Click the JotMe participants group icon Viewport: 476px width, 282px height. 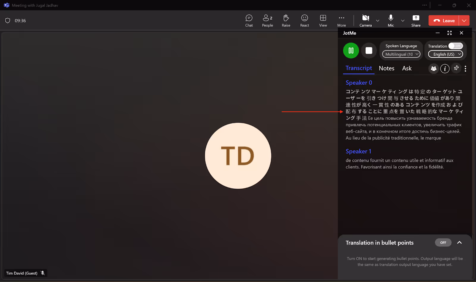(433, 69)
